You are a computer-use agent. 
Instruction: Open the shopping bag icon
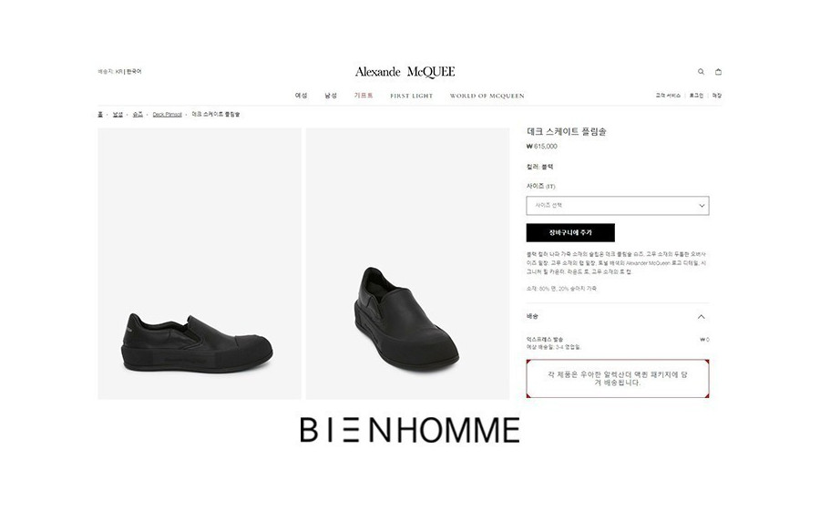(x=718, y=72)
